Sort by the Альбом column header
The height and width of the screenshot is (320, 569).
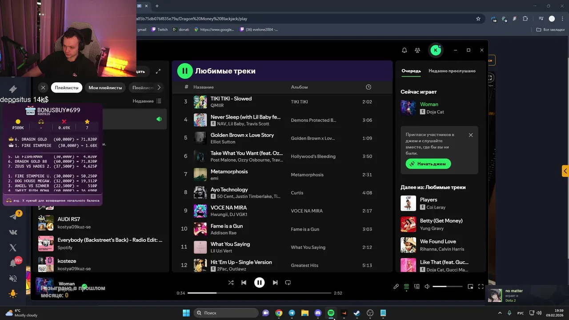(x=299, y=87)
